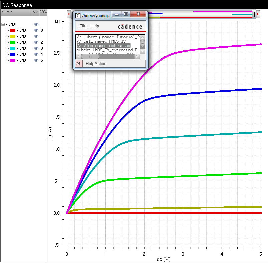268x263 pixels.
Task: Click the cadence logo in the netlist viewer
Action: pyautogui.click(x=130, y=26)
